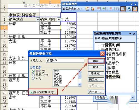The height and width of the screenshot is (110, 139).
Task: Click the Field Settings info icon
Action: [129, 9]
